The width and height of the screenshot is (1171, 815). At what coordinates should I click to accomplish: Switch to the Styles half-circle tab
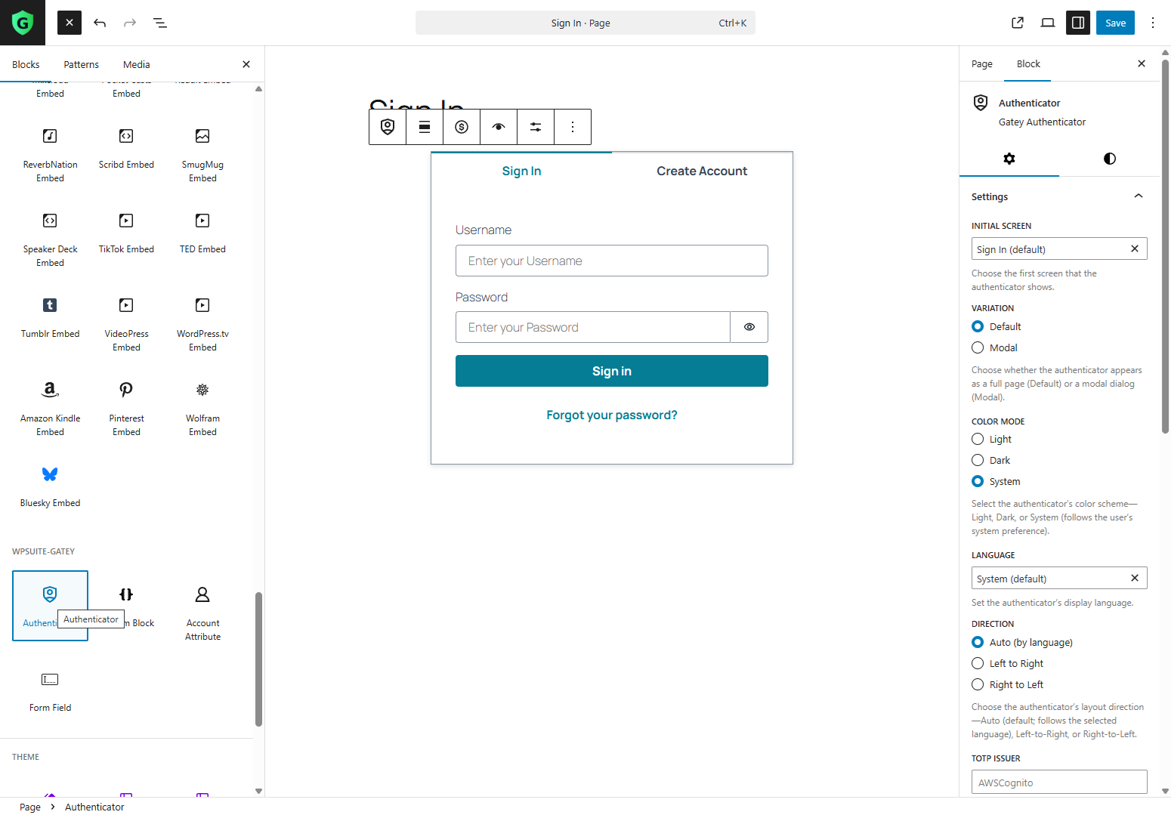[x=1109, y=159]
